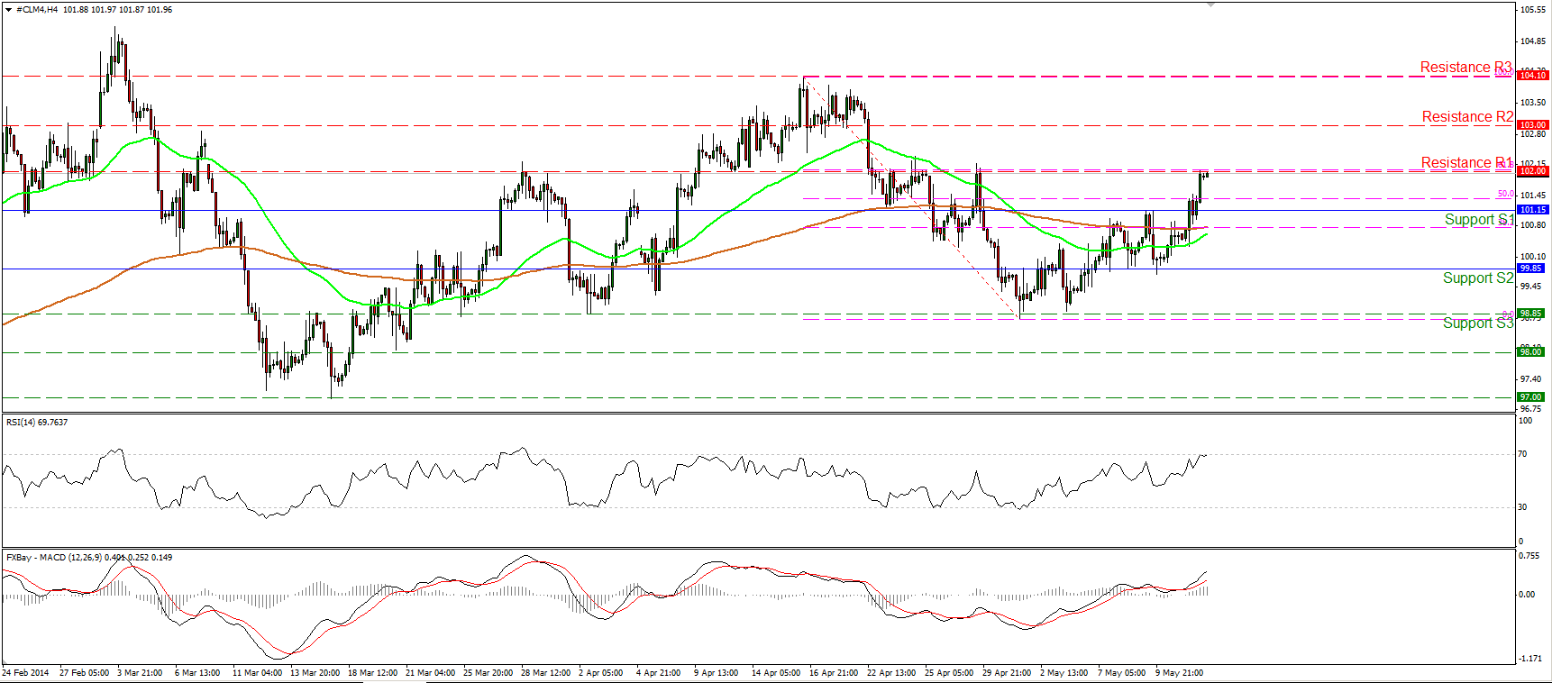Click the triangle before #CLM4,H4 title
Viewport: 1552px width, 683px height.
pos(9,9)
